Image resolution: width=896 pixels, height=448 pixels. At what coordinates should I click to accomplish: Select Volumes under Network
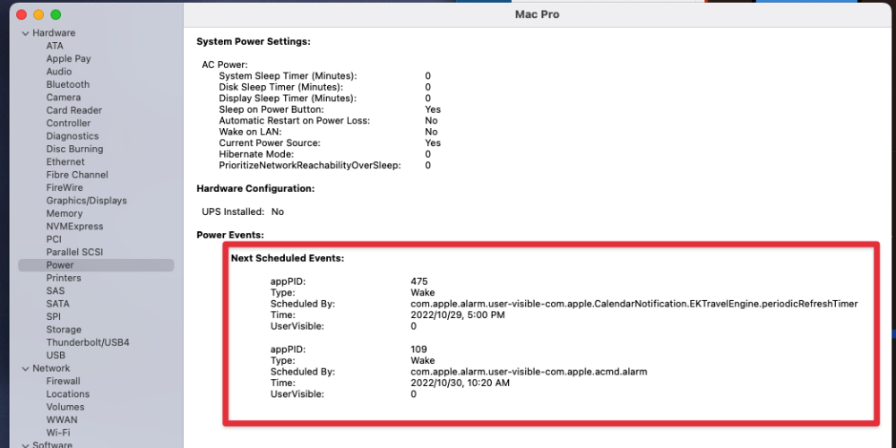click(65, 407)
